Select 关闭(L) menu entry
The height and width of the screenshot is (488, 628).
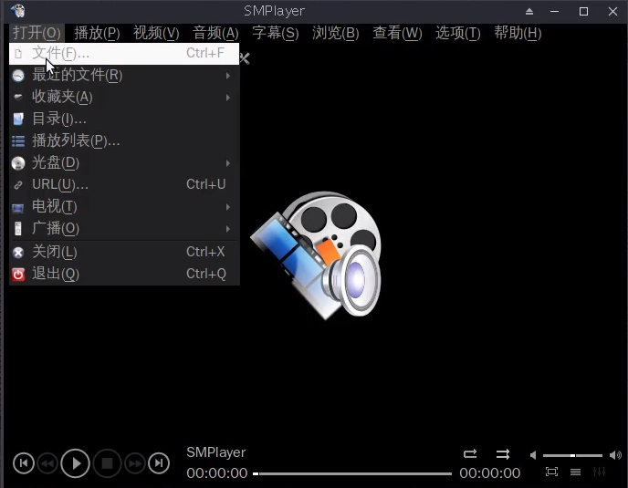click(124, 252)
